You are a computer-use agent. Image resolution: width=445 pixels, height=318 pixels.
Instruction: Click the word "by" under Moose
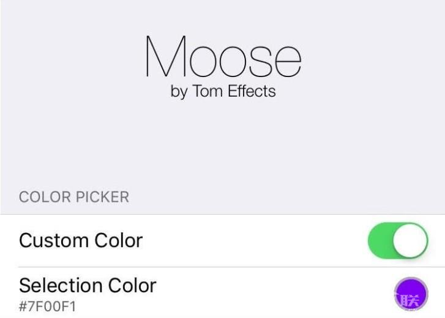click(179, 92)
